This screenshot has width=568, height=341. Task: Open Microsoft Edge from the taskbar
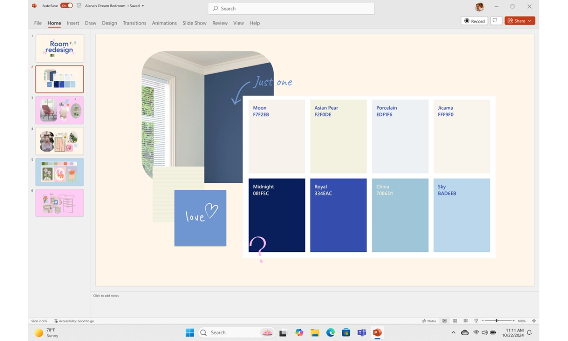330,333
